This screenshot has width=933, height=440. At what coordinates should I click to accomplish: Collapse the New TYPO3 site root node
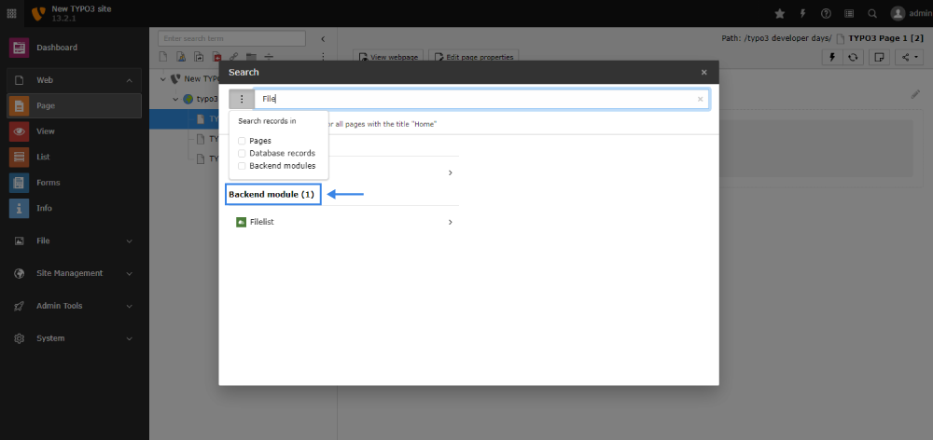pyautogui.click(x=163, y=78)
